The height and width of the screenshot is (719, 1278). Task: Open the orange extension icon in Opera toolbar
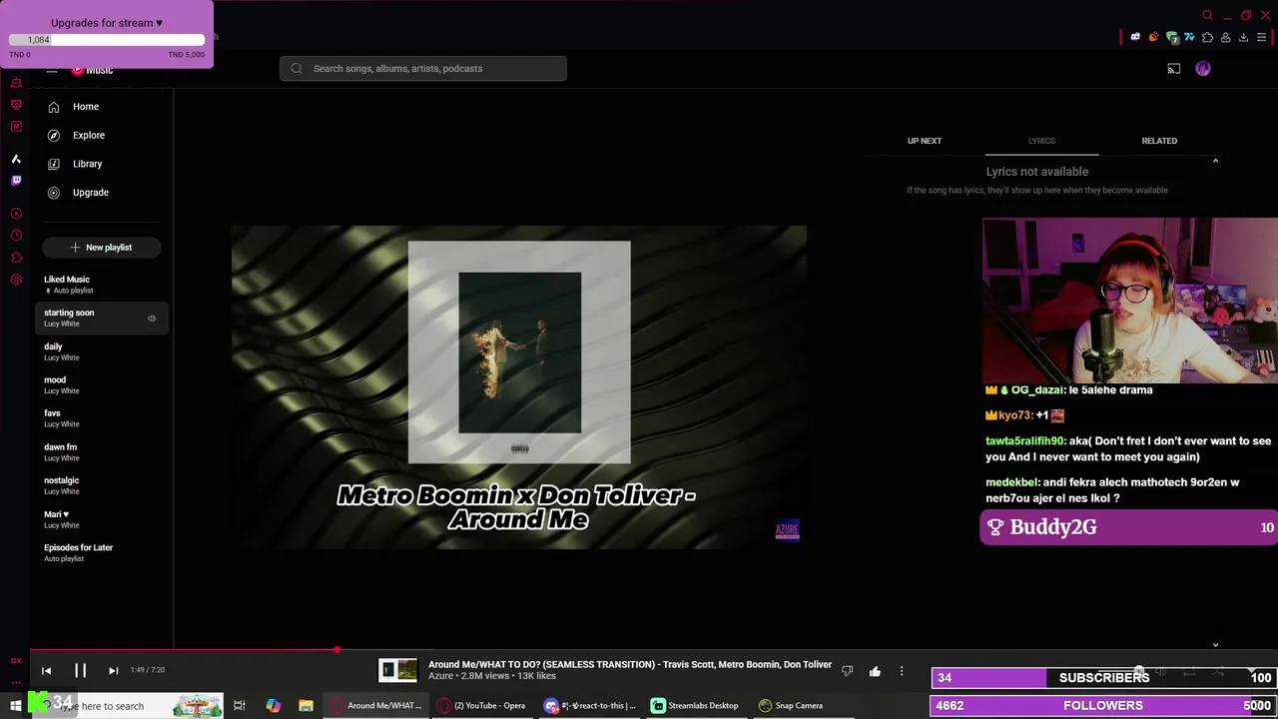click(x=1153, y=38)
